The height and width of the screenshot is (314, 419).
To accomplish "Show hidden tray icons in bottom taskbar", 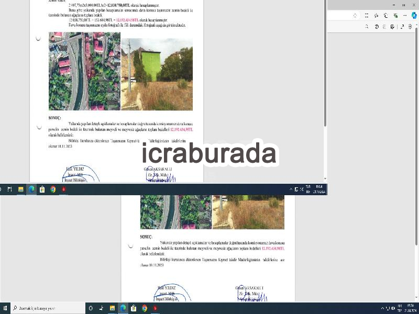I will click(x=382, y=308).
